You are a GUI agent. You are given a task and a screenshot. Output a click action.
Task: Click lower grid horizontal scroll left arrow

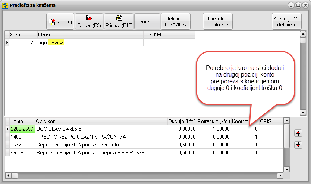[x=8, y=175]
